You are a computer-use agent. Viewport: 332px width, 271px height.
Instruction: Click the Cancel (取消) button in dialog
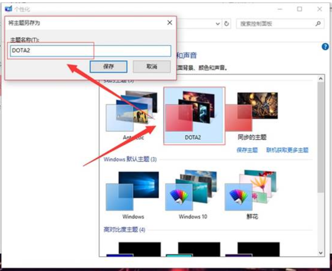(x=152, y=67)
